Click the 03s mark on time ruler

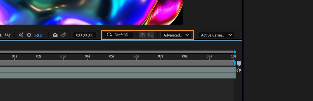coord(63,56)
